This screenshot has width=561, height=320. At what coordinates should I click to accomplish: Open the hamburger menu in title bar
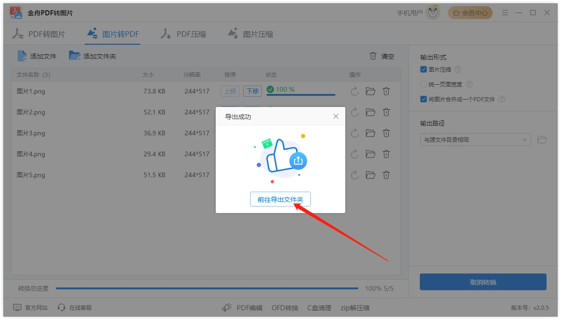coord(505,13)
